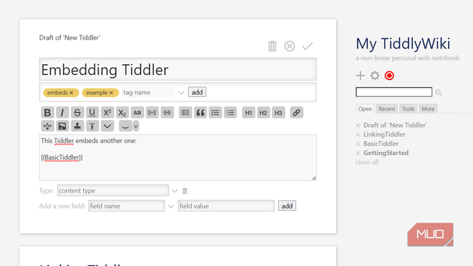The image size is (473, 266).
Task: Click the 'close all' link
Action: pyautogui.click(x=367, y=162)
